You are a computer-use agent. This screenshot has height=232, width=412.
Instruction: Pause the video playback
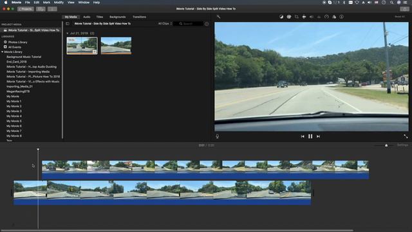310,136
